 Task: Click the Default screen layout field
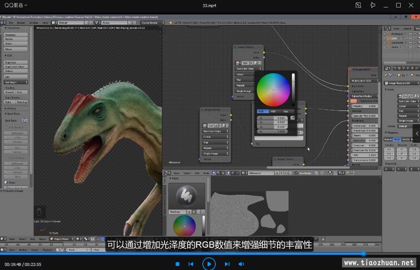click(71, 23)
